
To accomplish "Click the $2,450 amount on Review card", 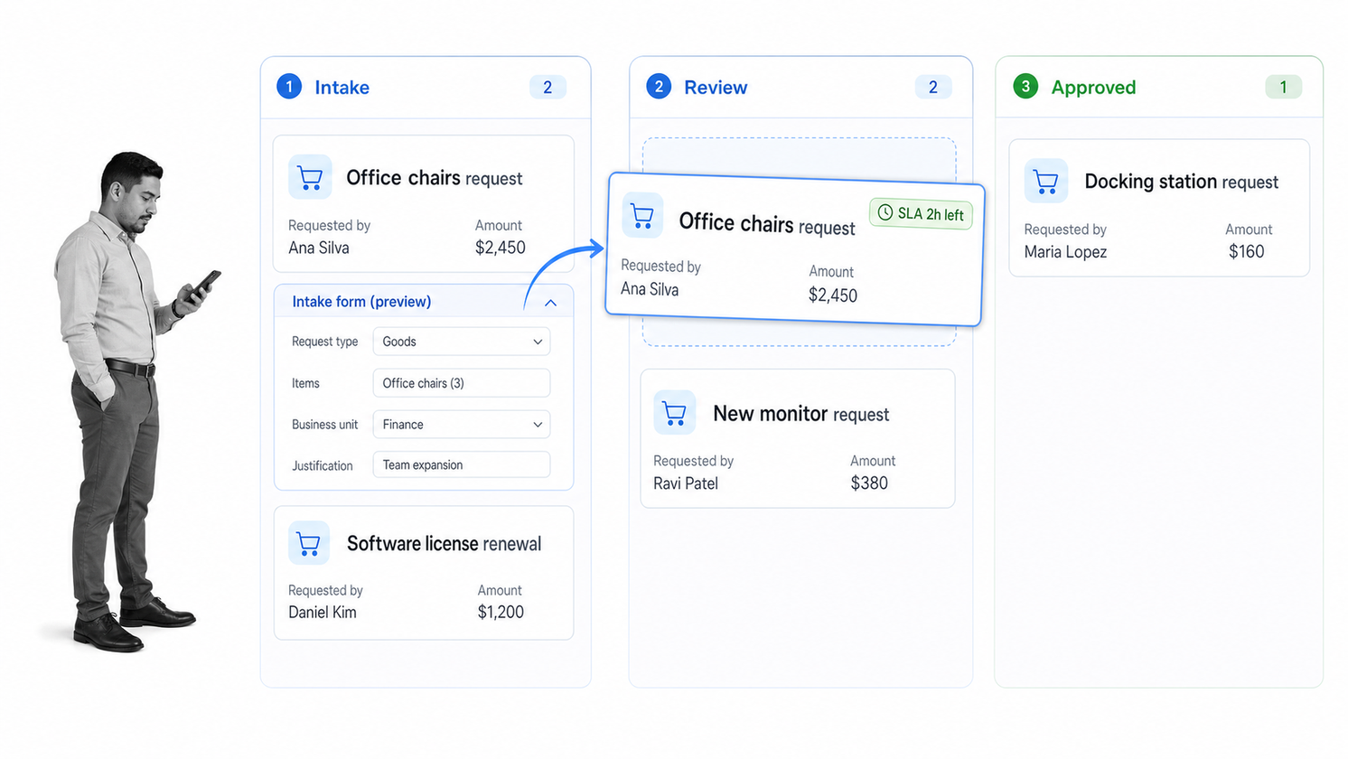I will pyautogui.click(x=833, y=295).
